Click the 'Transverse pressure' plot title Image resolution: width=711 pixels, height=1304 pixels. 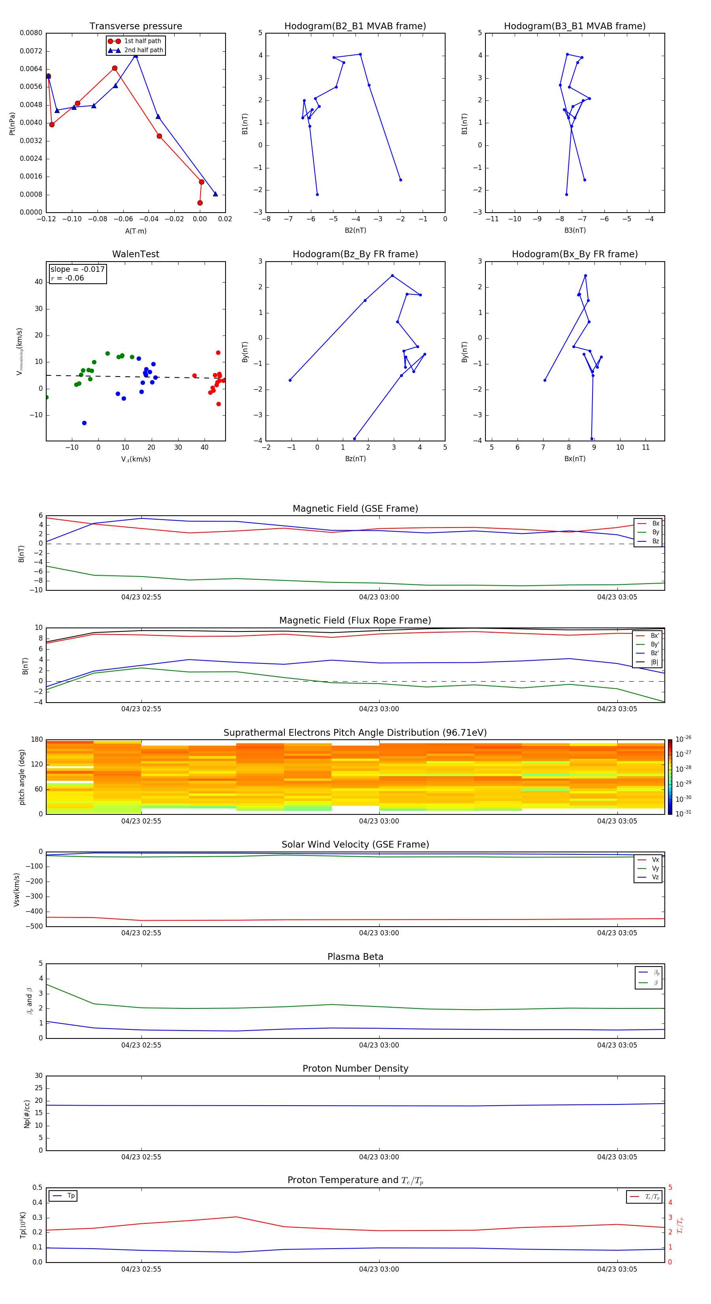135,26
